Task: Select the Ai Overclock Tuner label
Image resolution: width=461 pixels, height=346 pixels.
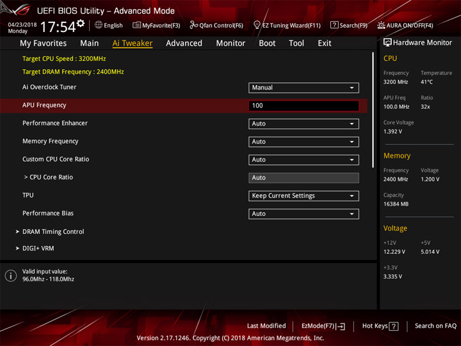Action: tap(49, 87)
